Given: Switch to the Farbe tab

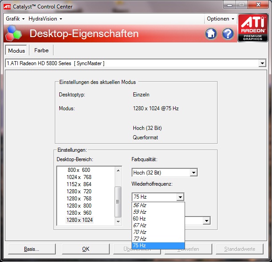Looking at the screenshot, I should [x=41, y=50].
